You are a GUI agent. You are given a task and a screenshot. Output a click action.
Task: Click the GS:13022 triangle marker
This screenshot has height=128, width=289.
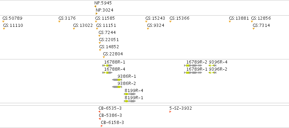point(74,29)
